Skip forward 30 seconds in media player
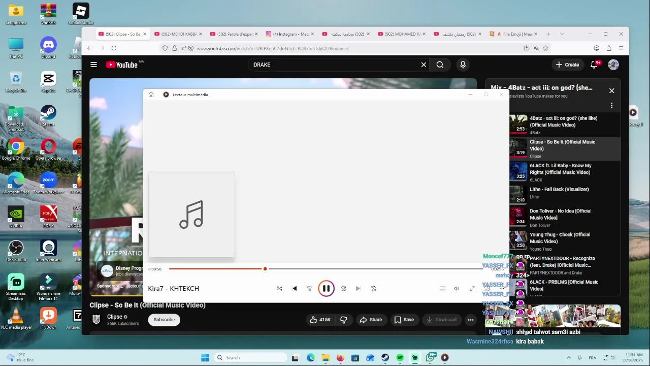650x366 pixels. pyautogui.click(x=344, y=288)
